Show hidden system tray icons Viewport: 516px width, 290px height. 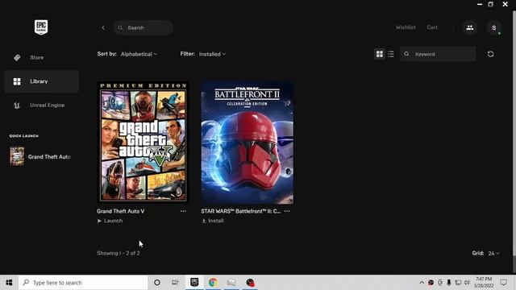pyautogui.click(x=422, y=283)
